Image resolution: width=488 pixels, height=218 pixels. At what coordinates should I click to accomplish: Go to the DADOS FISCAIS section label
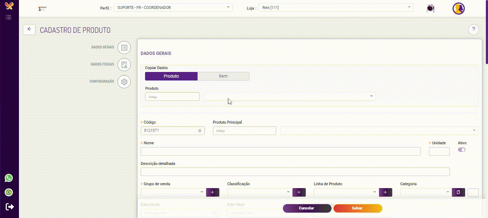pos(103,64)
